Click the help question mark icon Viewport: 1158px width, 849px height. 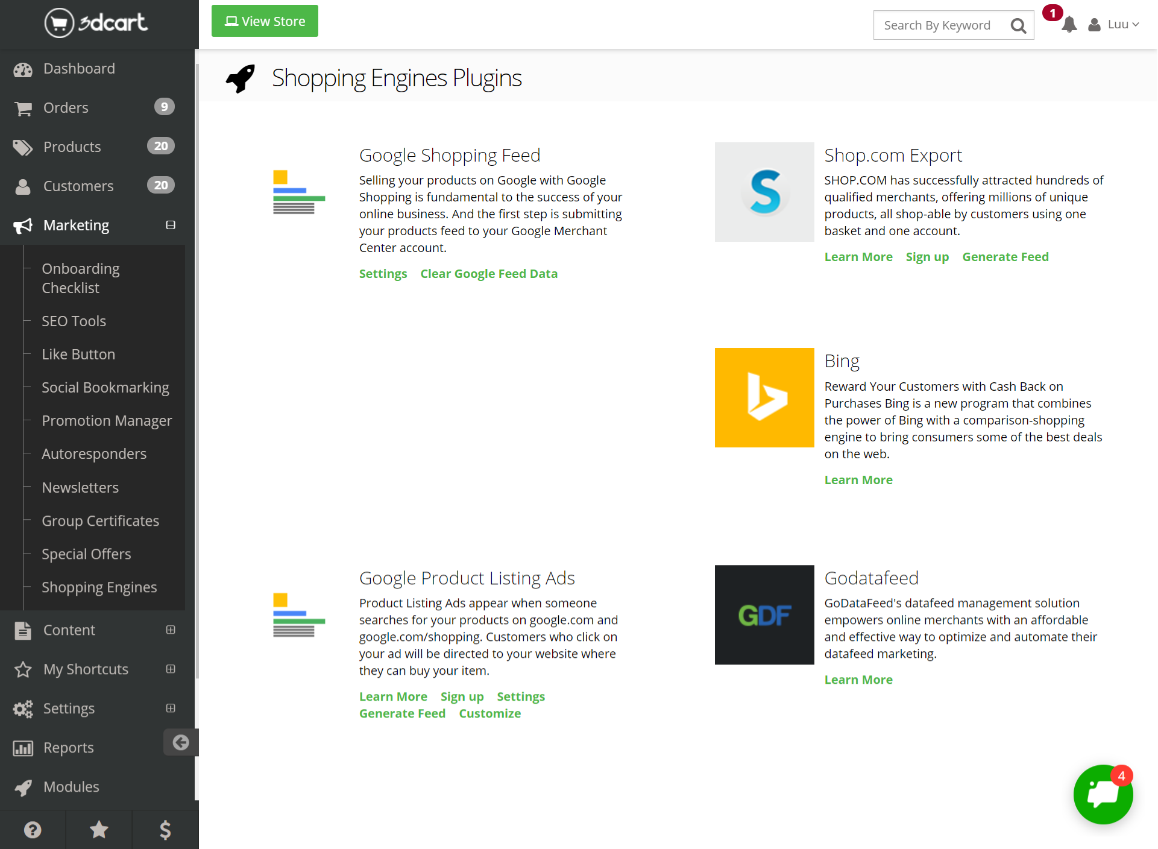pos(33,830)
